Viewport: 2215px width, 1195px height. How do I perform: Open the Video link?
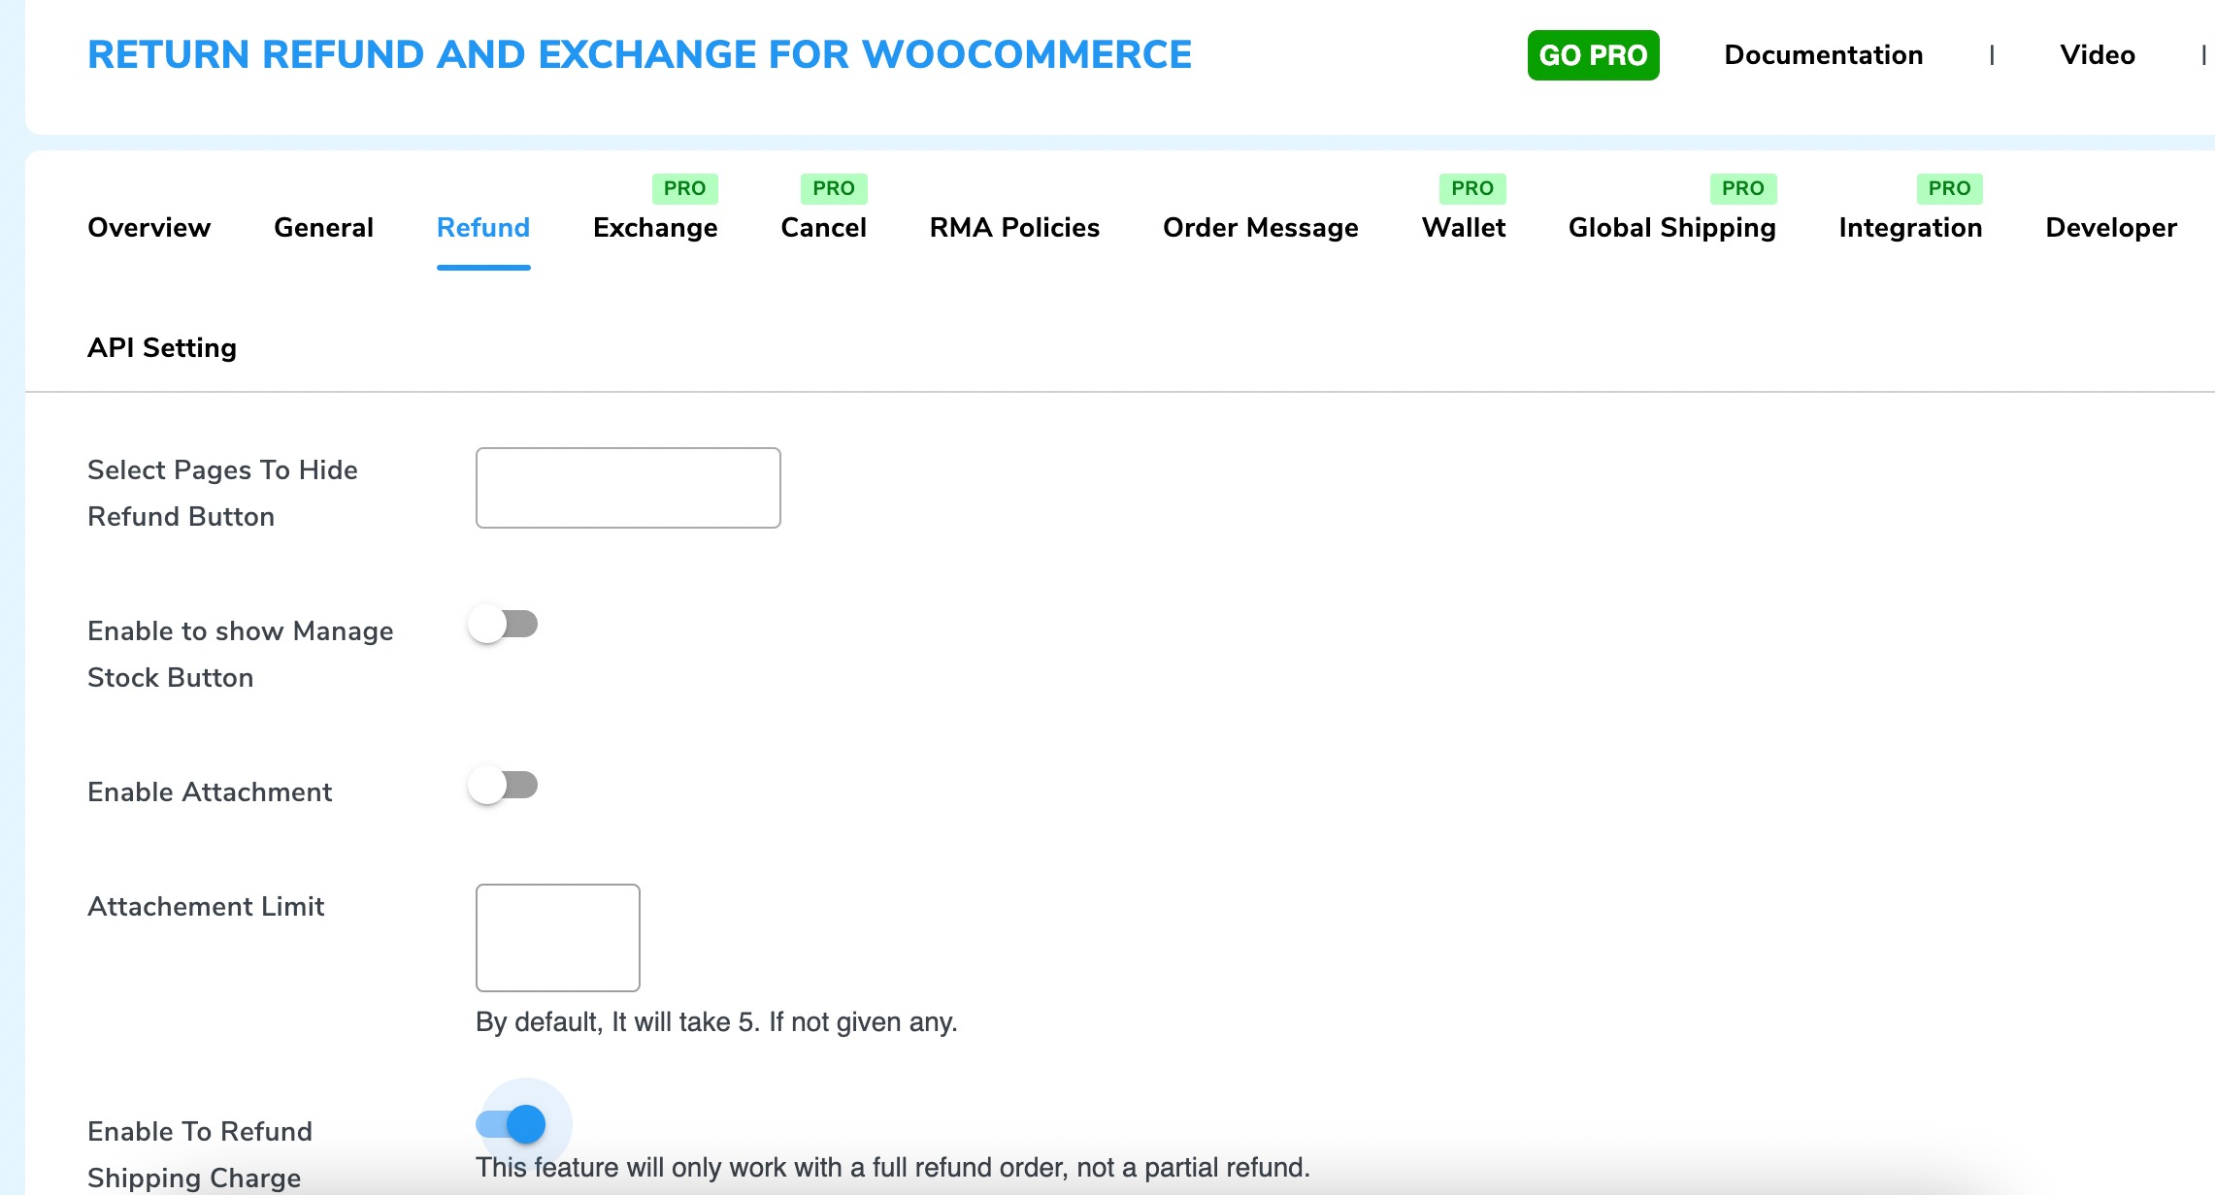(2097, 55)
